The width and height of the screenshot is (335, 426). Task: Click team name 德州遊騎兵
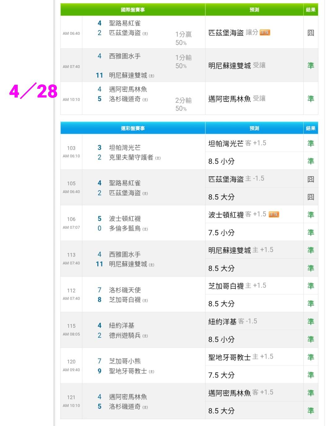[125, 336]
